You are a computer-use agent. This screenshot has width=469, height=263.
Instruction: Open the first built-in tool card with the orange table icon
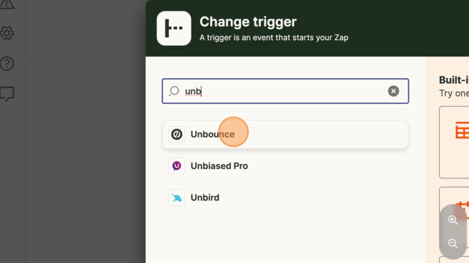click(454, 142)
